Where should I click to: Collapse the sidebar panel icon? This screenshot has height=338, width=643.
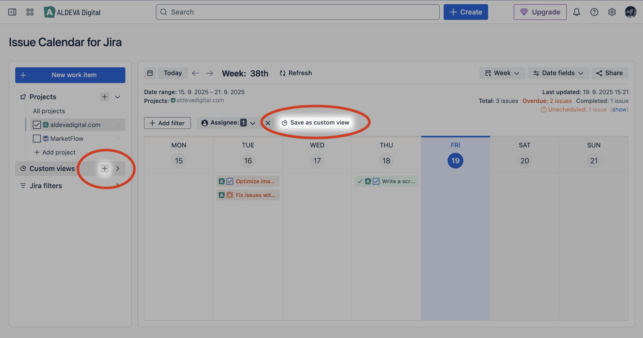[x=12, y=12]
